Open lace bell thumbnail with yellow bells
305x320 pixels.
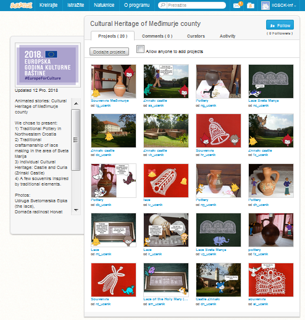click(166, 181)
